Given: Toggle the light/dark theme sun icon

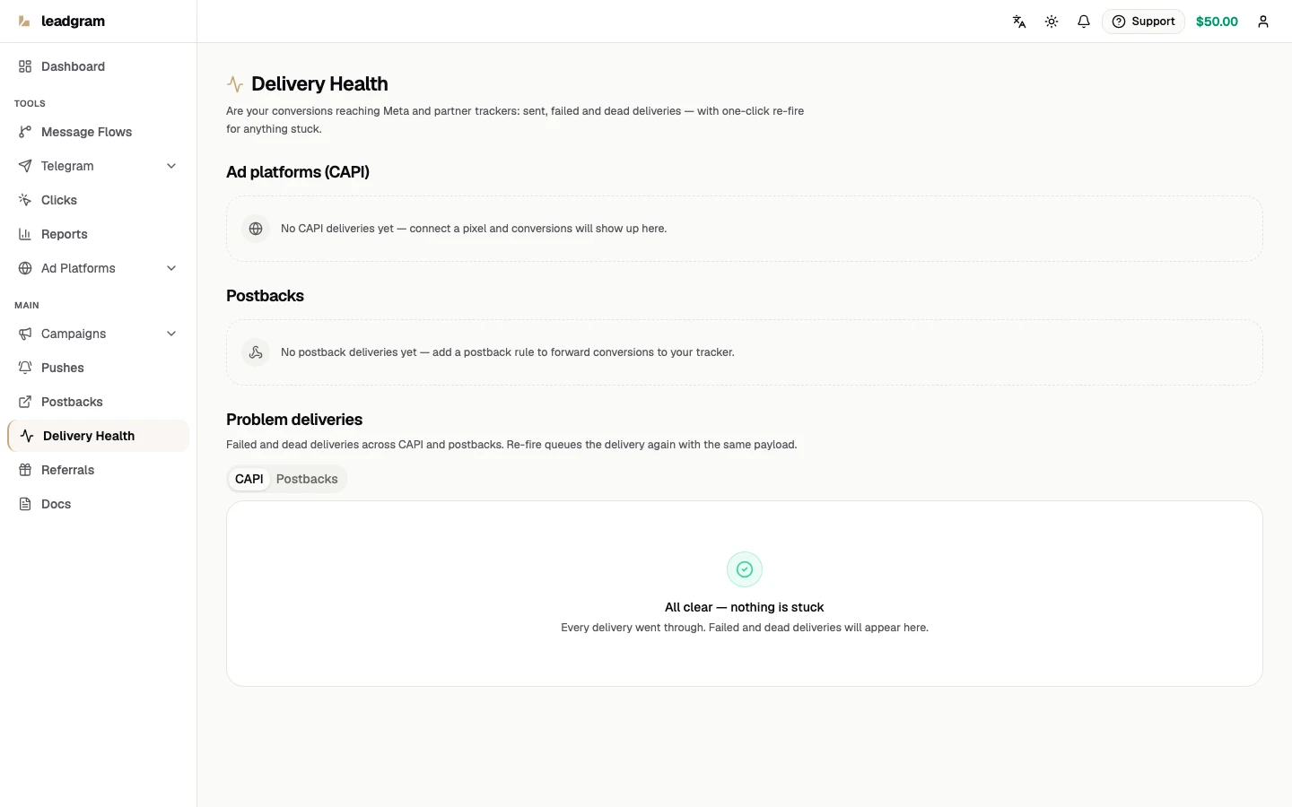Looking at the screenshot, I should point(1052,22).
